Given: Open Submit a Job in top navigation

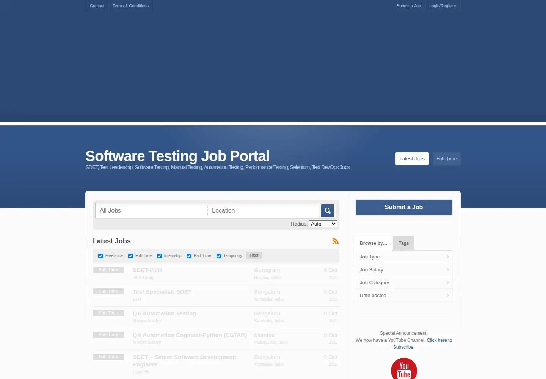Looking at the screenshot, I should [409, 6].
